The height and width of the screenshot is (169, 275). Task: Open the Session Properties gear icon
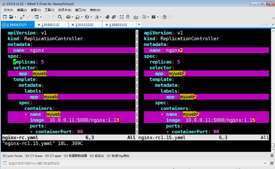tap(37, 17)
